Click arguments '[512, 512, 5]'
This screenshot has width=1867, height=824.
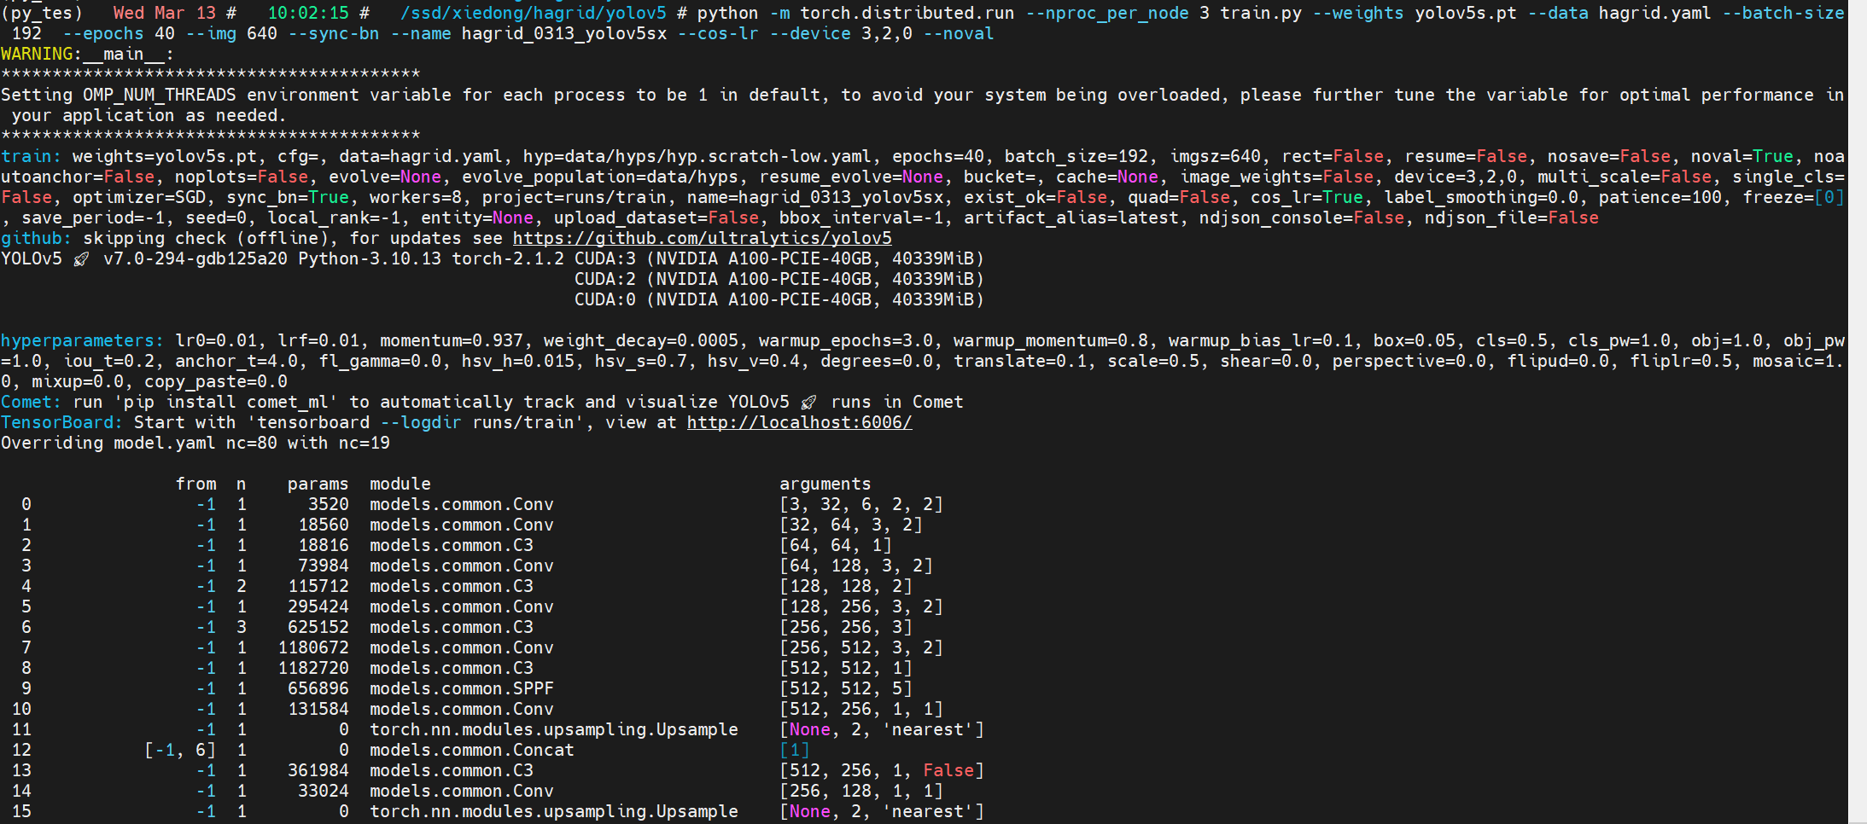[x=845, y=688]
